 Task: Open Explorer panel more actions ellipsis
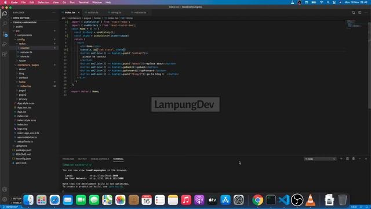[x=54, y=13]
